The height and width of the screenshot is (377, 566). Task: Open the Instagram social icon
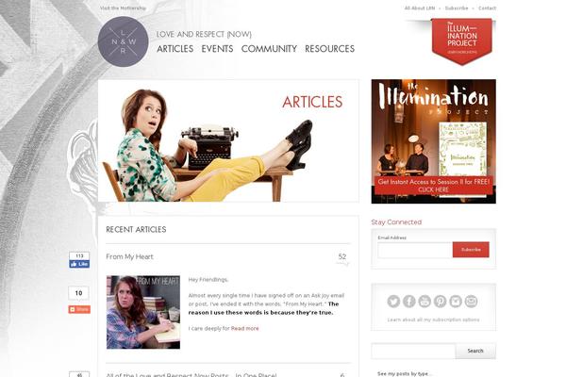[456, 302]
